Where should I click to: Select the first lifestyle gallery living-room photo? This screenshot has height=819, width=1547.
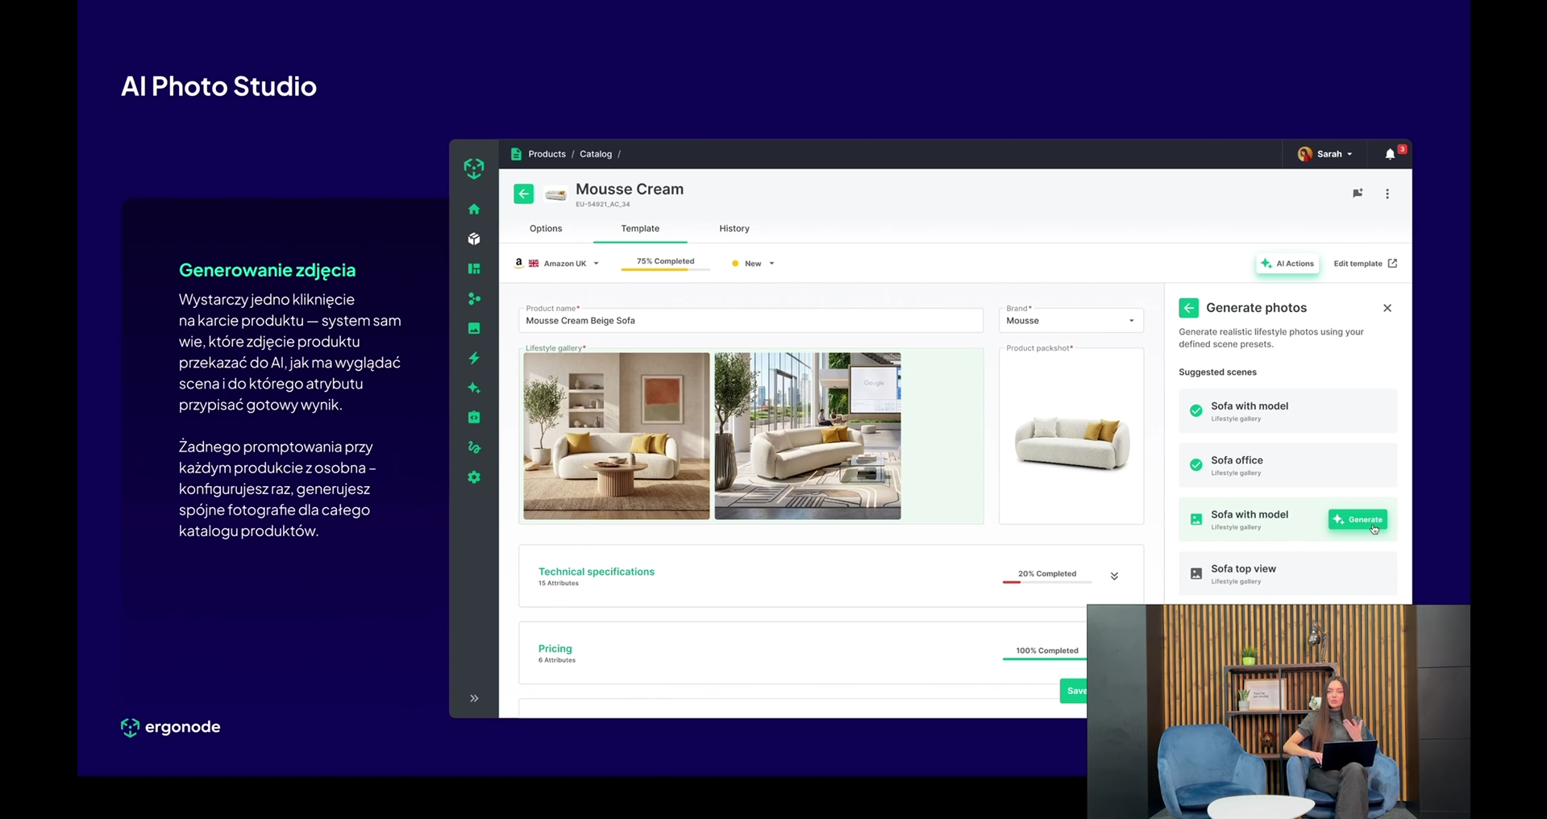617,436
